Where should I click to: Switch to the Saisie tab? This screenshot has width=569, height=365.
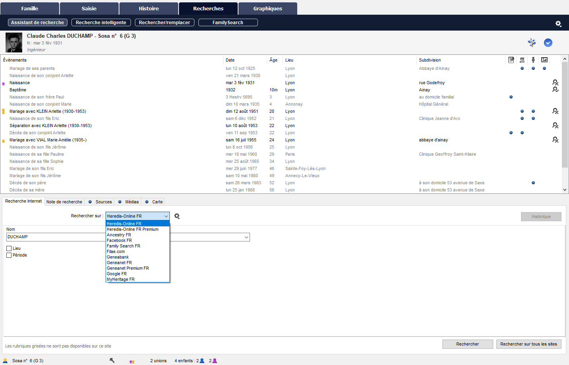click(x=89, y=8)
